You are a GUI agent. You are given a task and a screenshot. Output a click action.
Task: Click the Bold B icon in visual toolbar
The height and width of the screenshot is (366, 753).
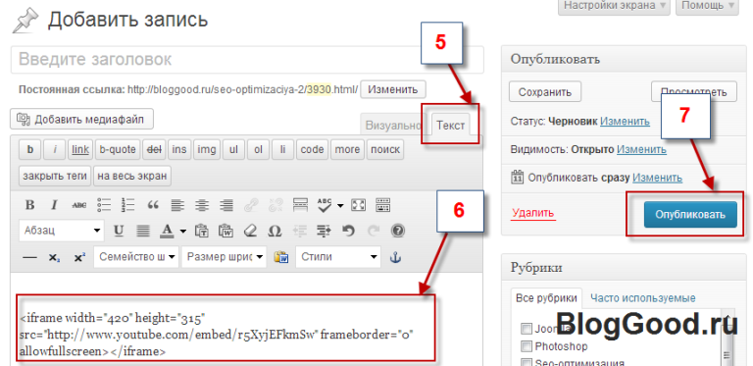29,206
